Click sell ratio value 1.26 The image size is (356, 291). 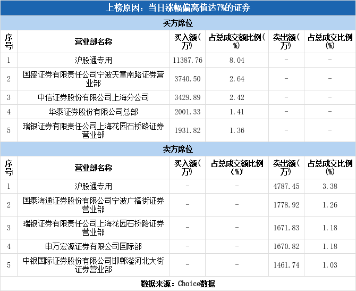tap(330, 205)
